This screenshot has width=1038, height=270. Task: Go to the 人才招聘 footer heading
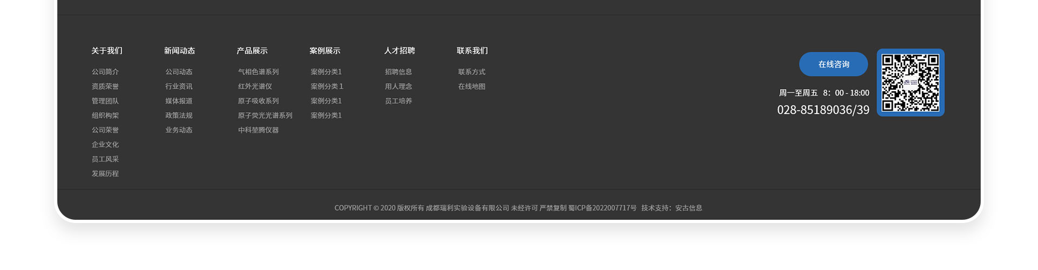400,51
